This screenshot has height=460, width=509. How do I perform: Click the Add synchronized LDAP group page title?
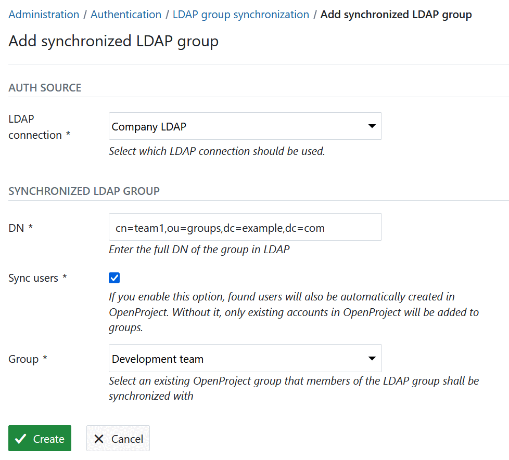[113, 41]
